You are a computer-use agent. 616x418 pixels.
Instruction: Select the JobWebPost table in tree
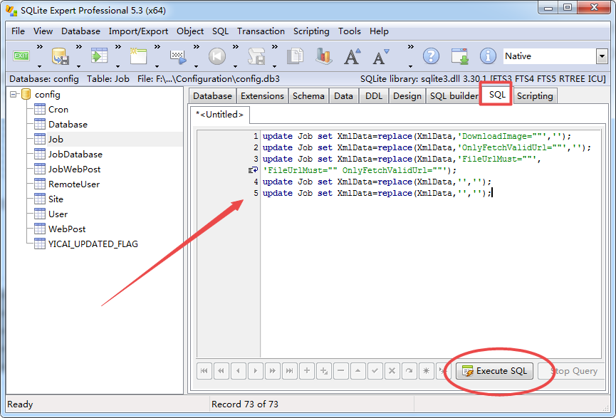pyautogui.click(x=74, y=169)
